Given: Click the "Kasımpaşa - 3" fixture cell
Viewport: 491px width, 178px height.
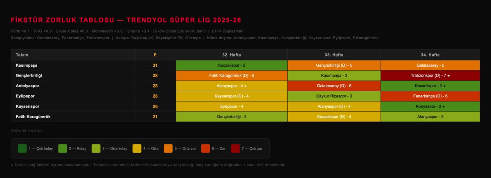Looking at the screenshot, I should (334, 76).
